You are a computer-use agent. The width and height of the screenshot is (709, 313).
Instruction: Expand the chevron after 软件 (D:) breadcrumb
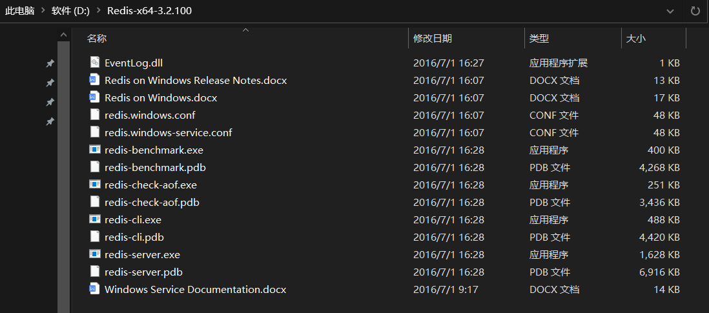98,11
